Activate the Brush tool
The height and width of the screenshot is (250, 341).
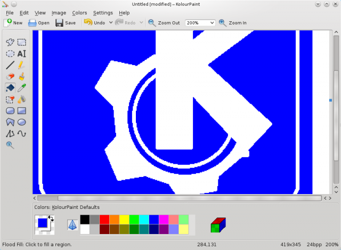click(x=22, y=76)
